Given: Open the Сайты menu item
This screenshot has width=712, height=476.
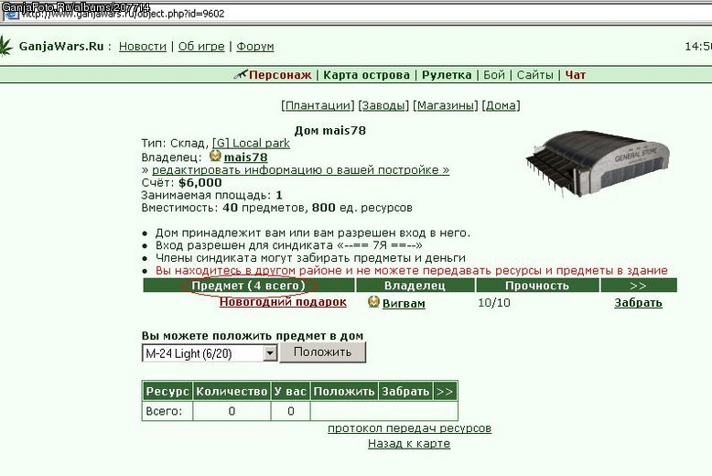Looking at the screenshot, I should coord(534,75).
